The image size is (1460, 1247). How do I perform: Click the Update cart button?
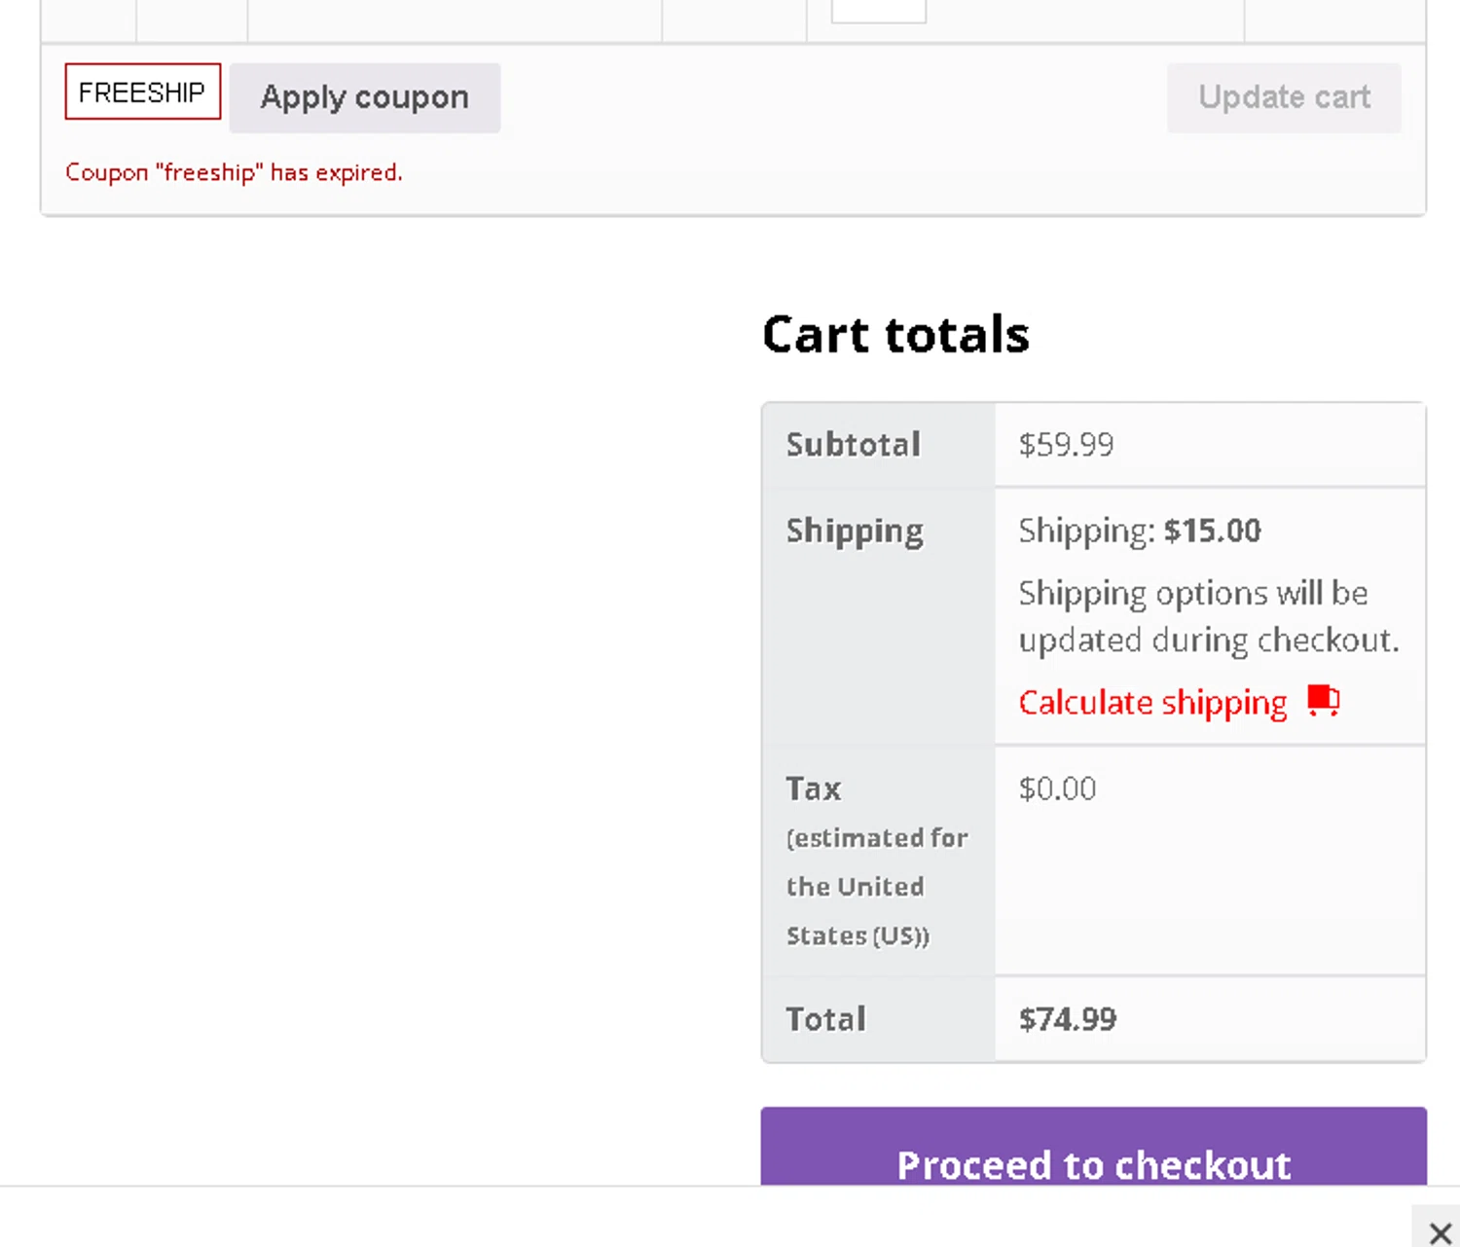(1284, 97)
